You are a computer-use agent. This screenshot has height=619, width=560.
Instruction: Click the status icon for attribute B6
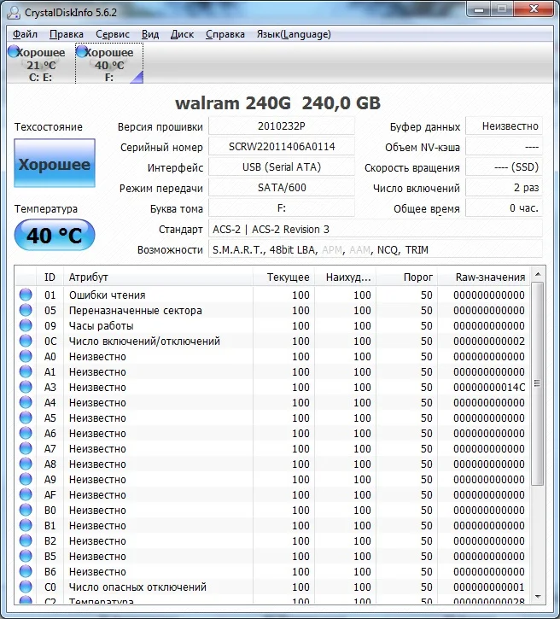[x=26, y=572]
